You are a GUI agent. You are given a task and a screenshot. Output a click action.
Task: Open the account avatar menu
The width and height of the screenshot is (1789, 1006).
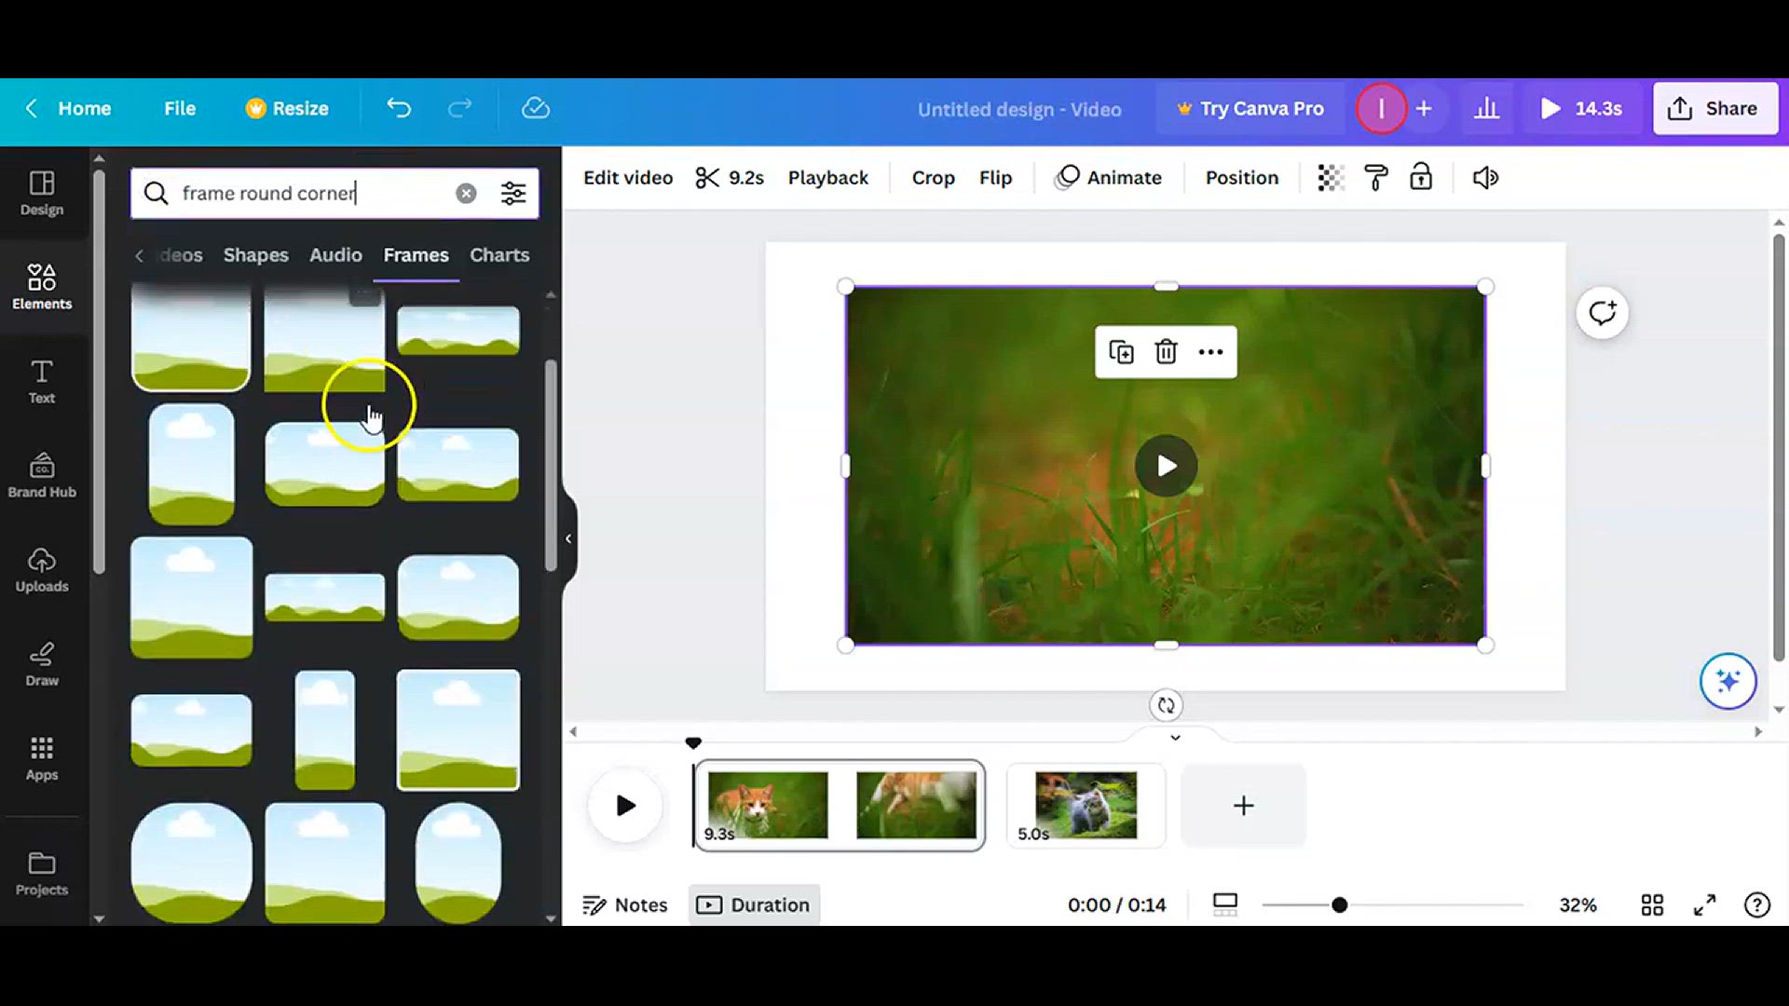click(1381, 108)
